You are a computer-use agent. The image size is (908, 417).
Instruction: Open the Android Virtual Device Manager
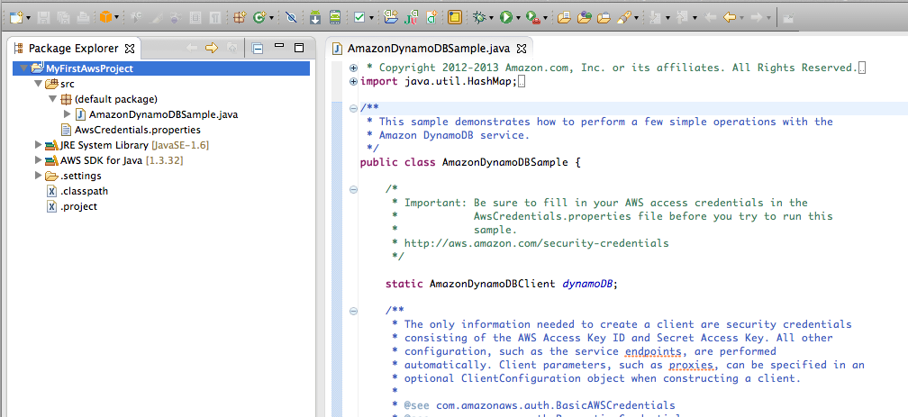point(334,17)
